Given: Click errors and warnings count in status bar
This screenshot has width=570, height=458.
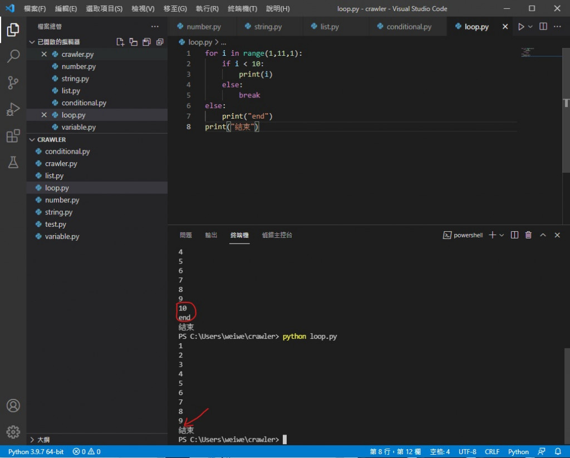Looking at the screenshot, I should point(86,451).
